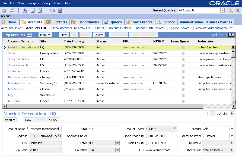242x156 pixels.
Task: Click the list scrollbar down arrow
Action: (233, 102)
